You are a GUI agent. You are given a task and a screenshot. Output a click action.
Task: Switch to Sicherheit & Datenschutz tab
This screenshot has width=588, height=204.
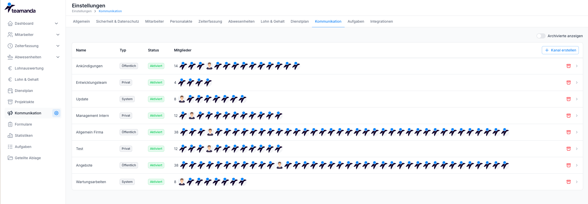(x=118, y=21)
